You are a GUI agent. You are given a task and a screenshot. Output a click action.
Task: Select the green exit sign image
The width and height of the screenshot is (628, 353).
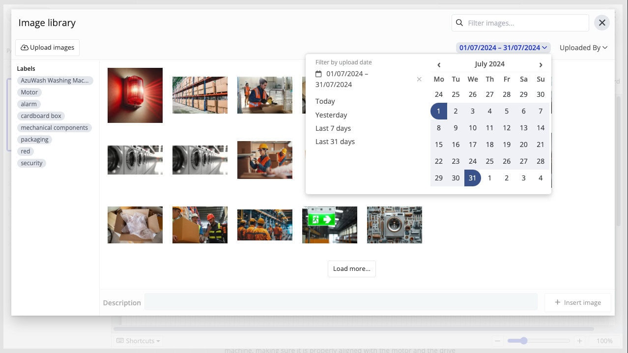point(329,224)
